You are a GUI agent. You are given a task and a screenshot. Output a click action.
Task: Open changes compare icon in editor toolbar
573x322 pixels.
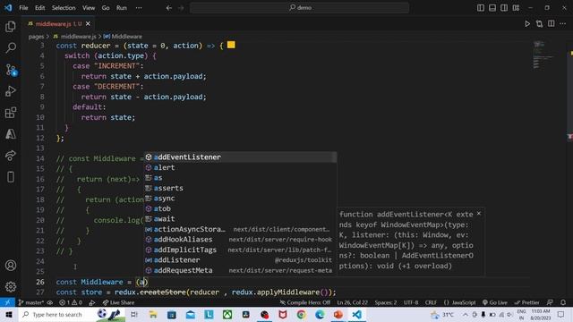click(x=539, y=24)
